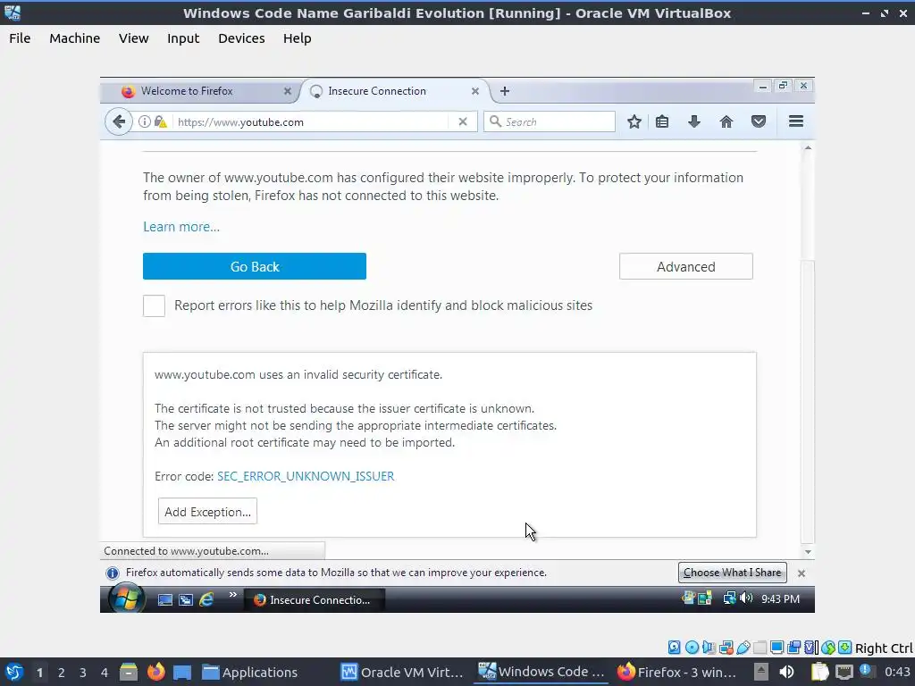915x686 pixels.
Task: Open host clipboard manager tray icon
Action: tap(820, 672)
